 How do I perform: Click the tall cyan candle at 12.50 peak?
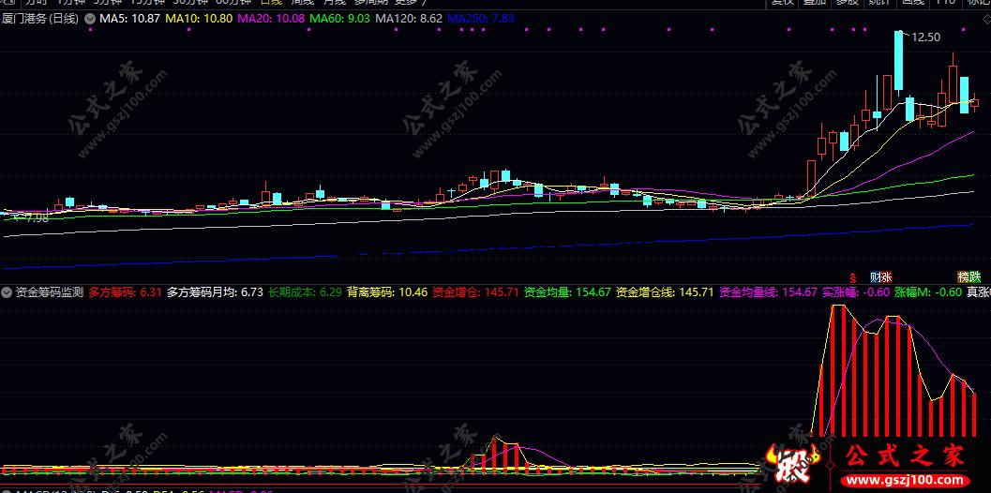coord(899,61)
